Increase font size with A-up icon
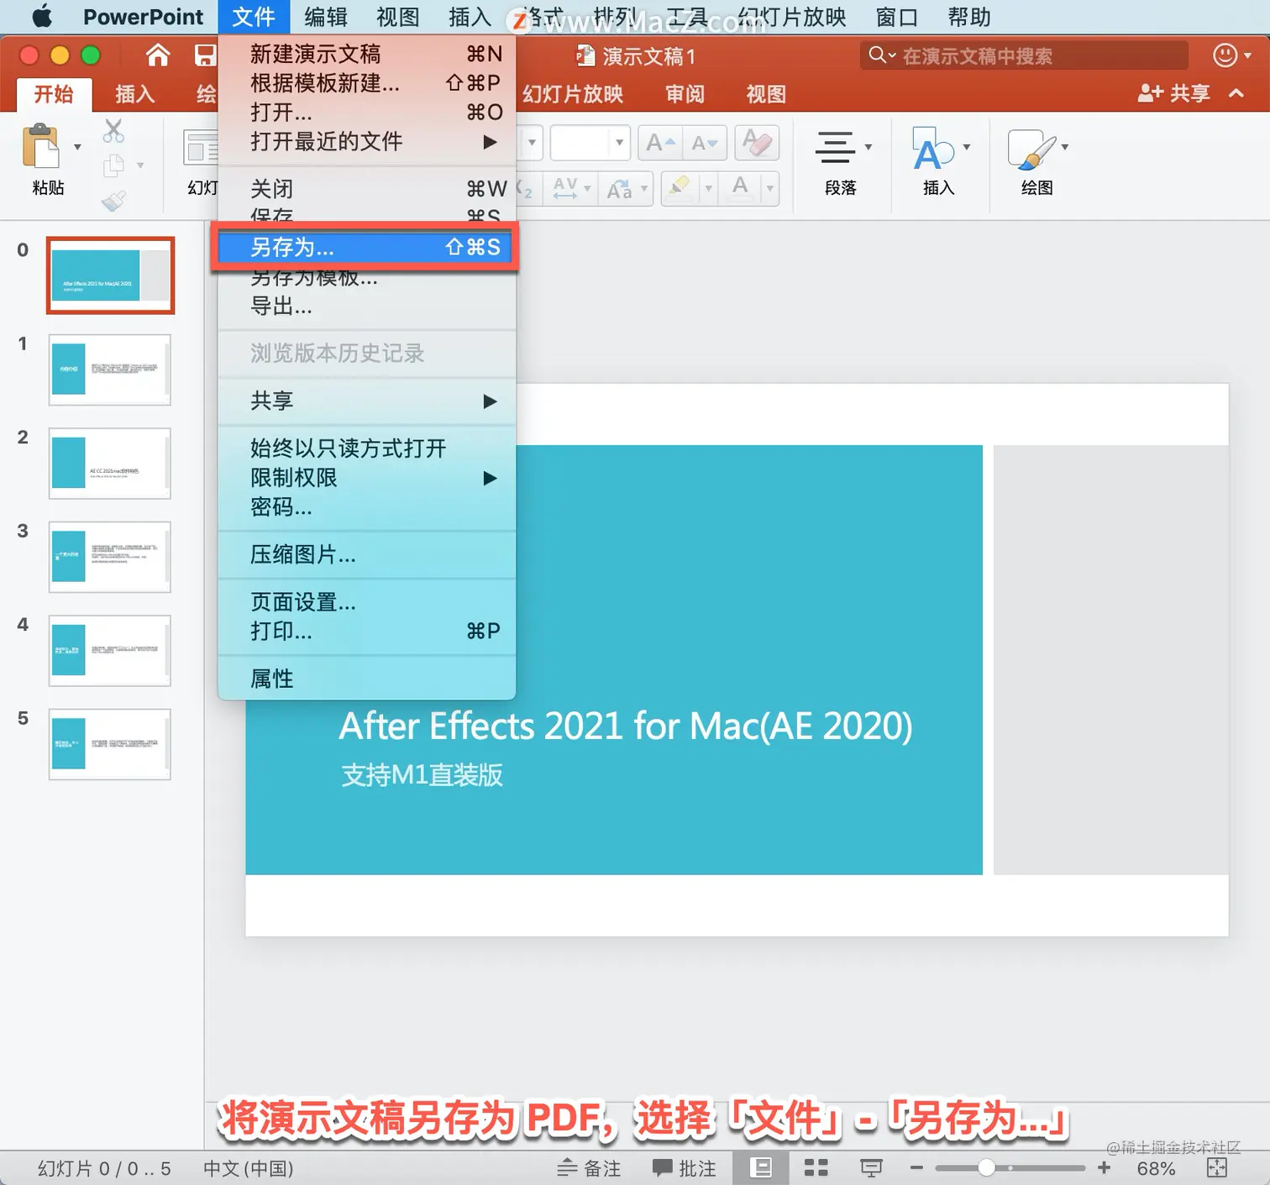This screenshot has width=1270, height=1185. (660, 144)
